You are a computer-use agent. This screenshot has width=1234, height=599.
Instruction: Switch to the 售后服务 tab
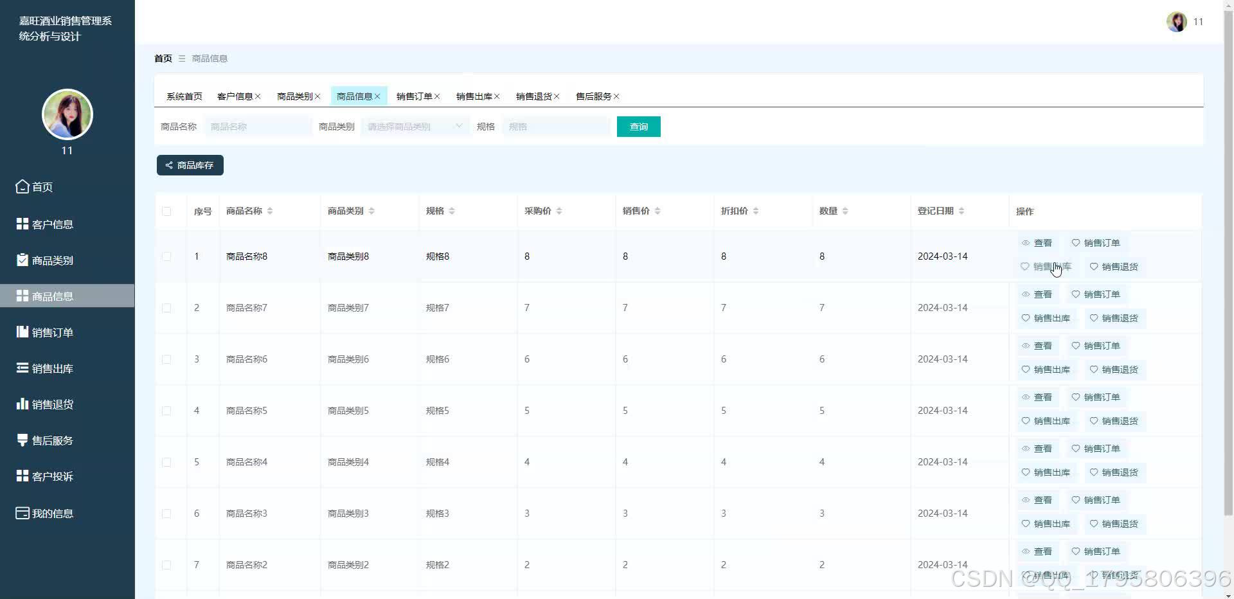click(x=594, y=96)
